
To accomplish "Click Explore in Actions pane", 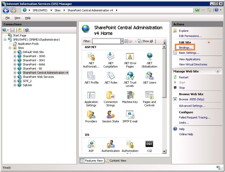I will click(x=183, y=31).
